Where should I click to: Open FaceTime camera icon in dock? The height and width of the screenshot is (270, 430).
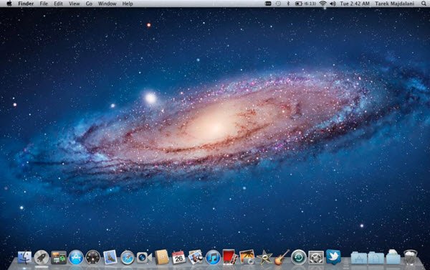point(144,258)
